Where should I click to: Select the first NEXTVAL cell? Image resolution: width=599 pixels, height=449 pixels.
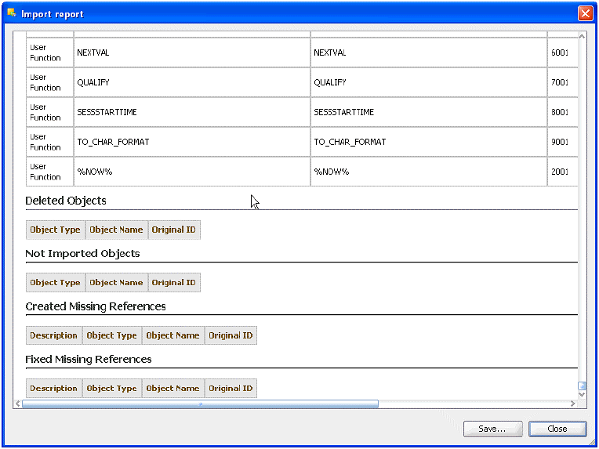[x=192, y=53]
